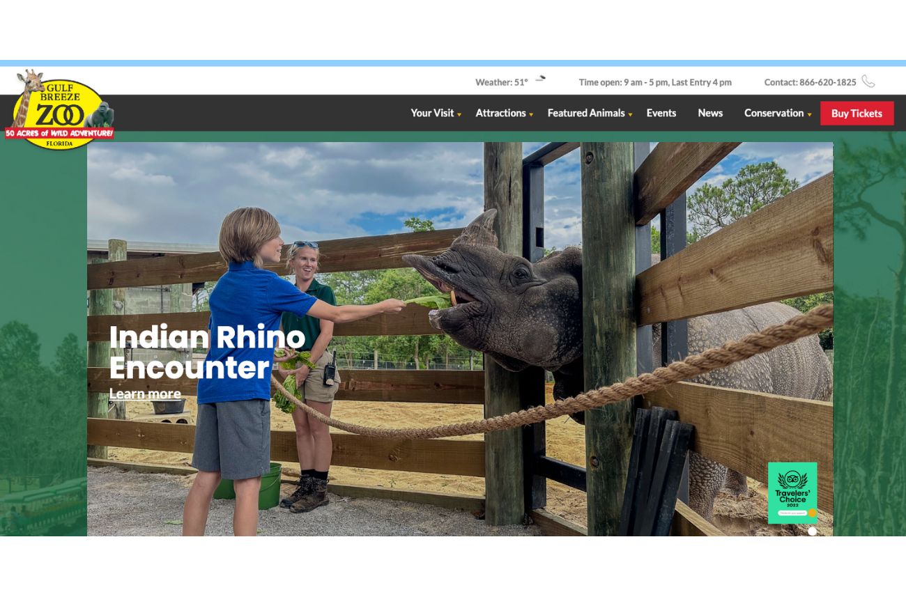This screenshot has height=599, width=906.
Task: Click the orange dot on the Travelers' Choice badge
Action: coord(812,513)
